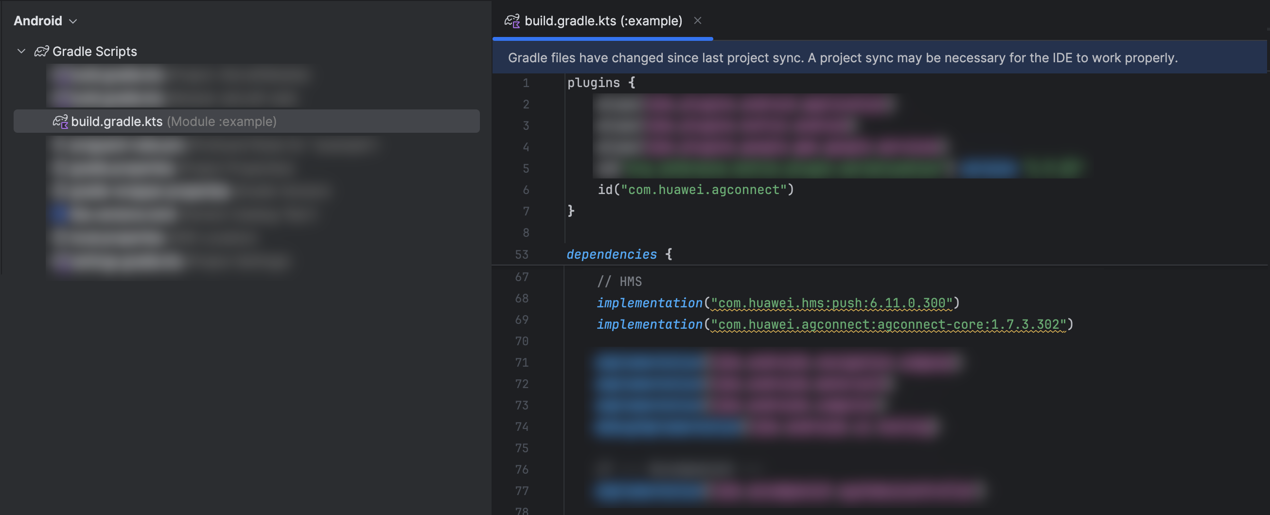Image resolution: width=1270 pixels, height=515 pixels.
Task: Click the // HMS comment
Action: [619, 282]
